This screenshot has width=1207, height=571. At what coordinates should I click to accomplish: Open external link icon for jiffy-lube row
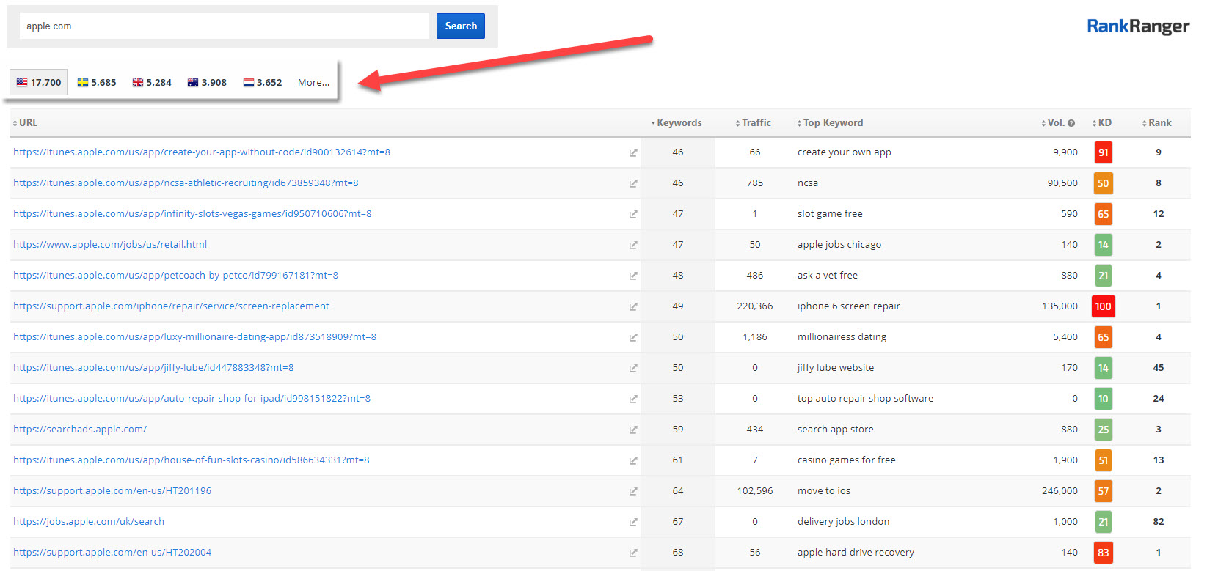pyautogui.click(x=632, y=368)
